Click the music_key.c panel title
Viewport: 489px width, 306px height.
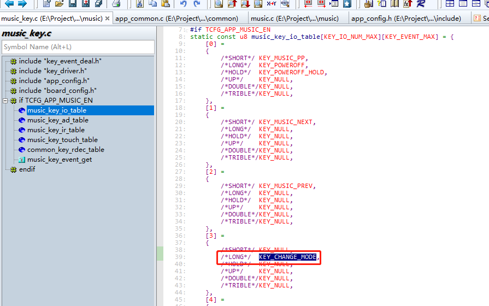point(27,33)
